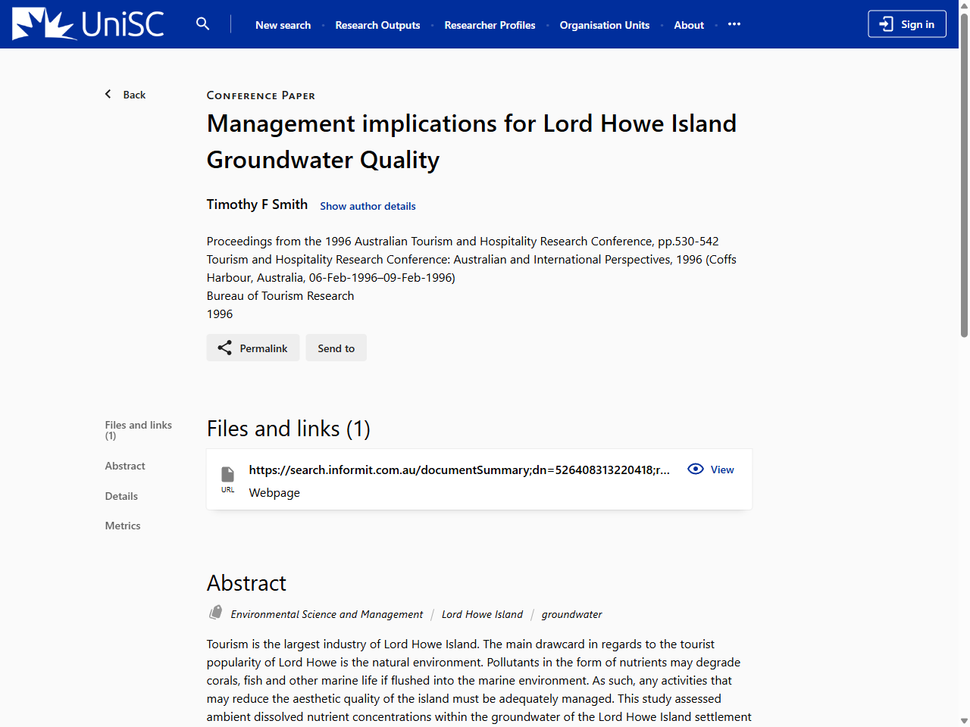Click the Send to button
Screen dimensions: 970x727
click(336, 348)
